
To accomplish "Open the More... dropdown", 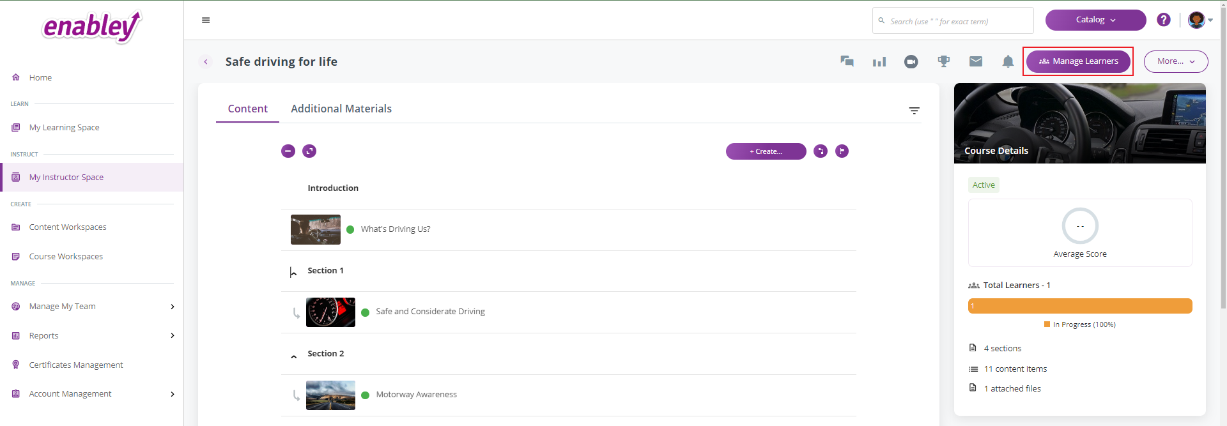I will 1176,62.
